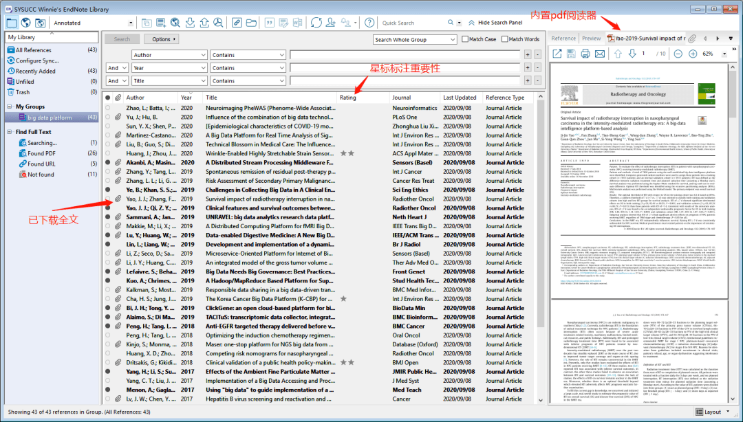Collapse the My Groups section
This screenshot has width=743, height=422.
click(10, 107)
